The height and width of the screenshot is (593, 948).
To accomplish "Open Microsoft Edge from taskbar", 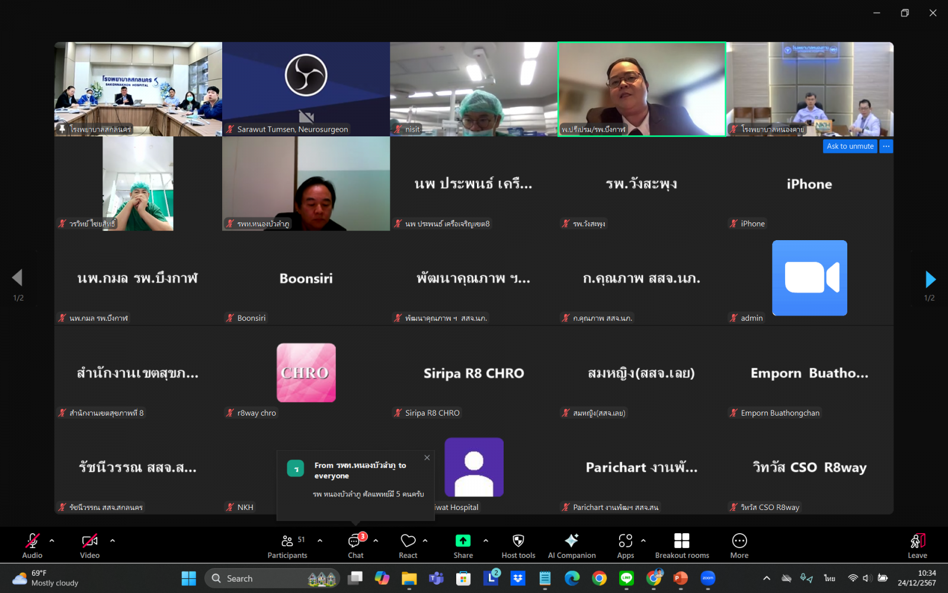I will point(572,578).
